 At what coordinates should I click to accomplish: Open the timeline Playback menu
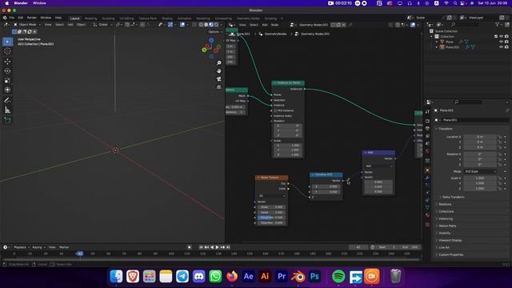pos(22,247)
